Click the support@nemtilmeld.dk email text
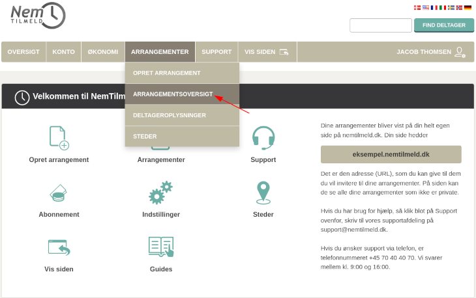 point(353,230)
